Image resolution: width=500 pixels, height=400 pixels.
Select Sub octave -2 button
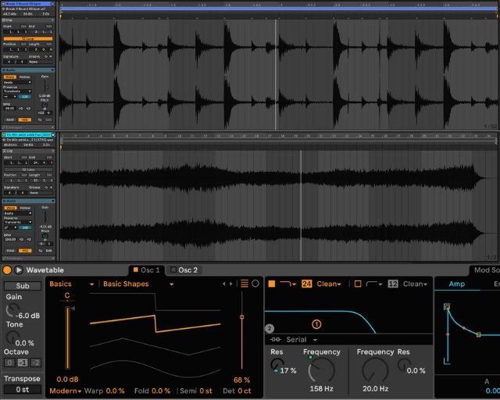(36, 362)
